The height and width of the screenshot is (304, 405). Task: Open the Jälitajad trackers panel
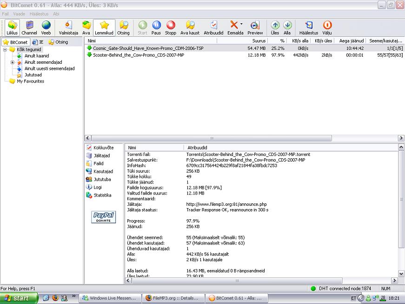click(x=98, y=155)
